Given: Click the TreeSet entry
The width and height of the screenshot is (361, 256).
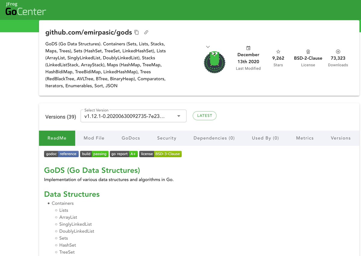Looking at the screenshot, I should pyautogui.click(x=67, y=252).
